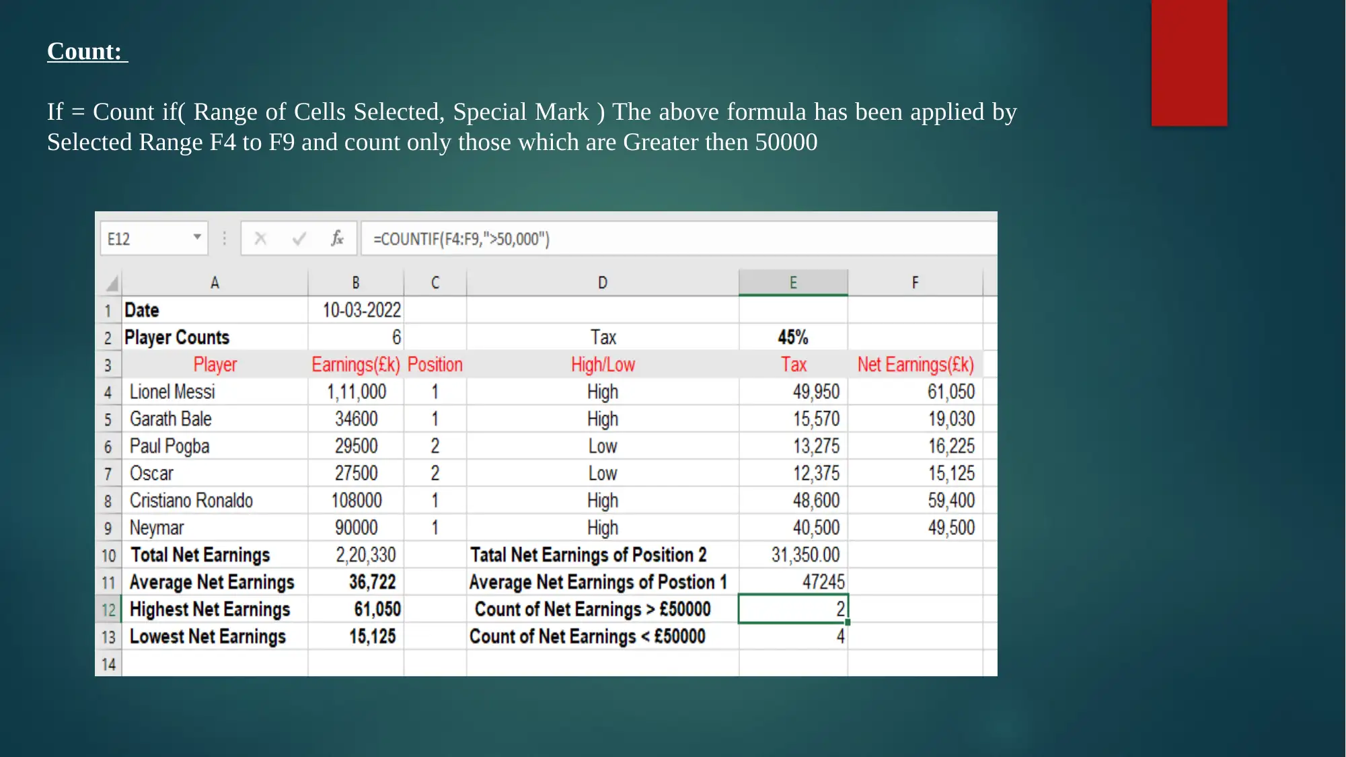This screenshot has height=757, width=1346.
Task: Click the 'Average Net Earnings' label cell
Action: [x=215, y=582]
